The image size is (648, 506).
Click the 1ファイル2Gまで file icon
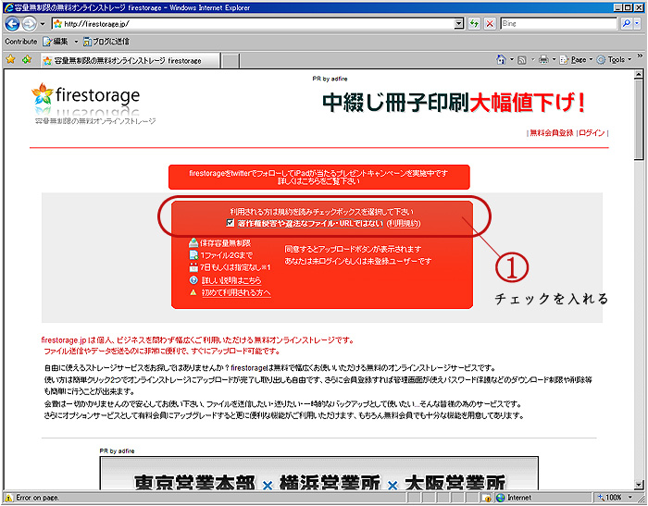(x=193, y=255)
